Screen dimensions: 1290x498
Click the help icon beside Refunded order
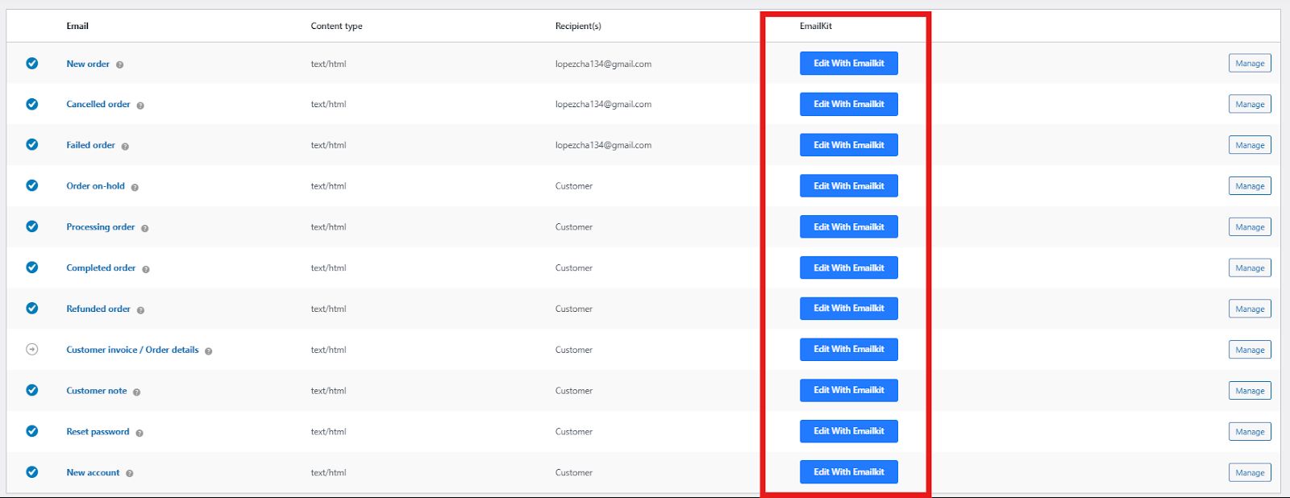(140, 310)
